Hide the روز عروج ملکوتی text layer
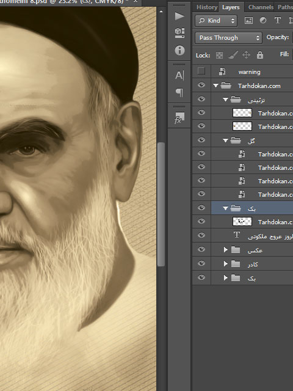 (201, 235)
